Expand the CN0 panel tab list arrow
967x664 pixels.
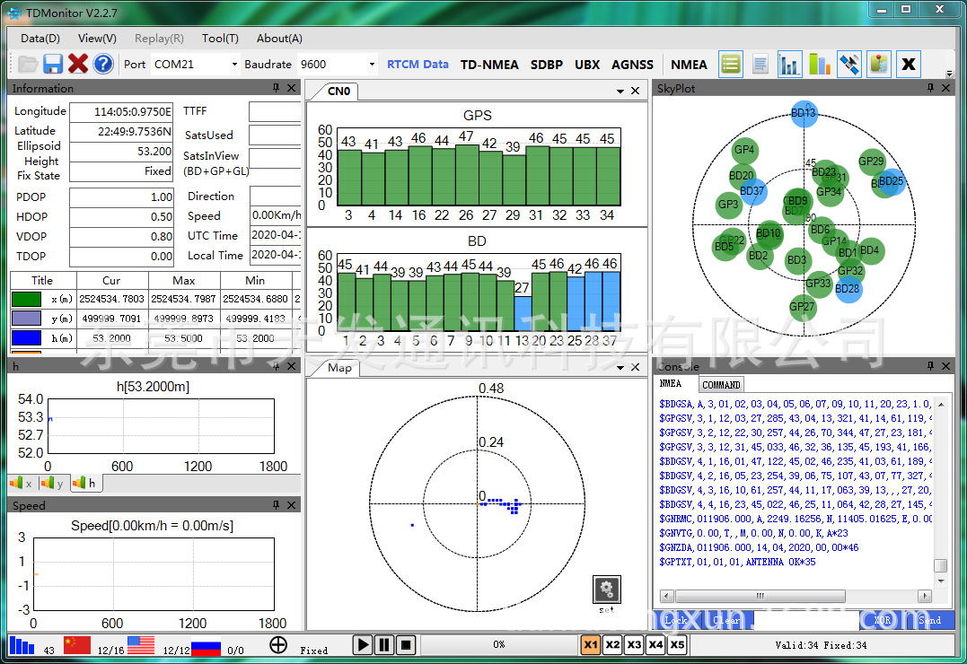point(620,92)
